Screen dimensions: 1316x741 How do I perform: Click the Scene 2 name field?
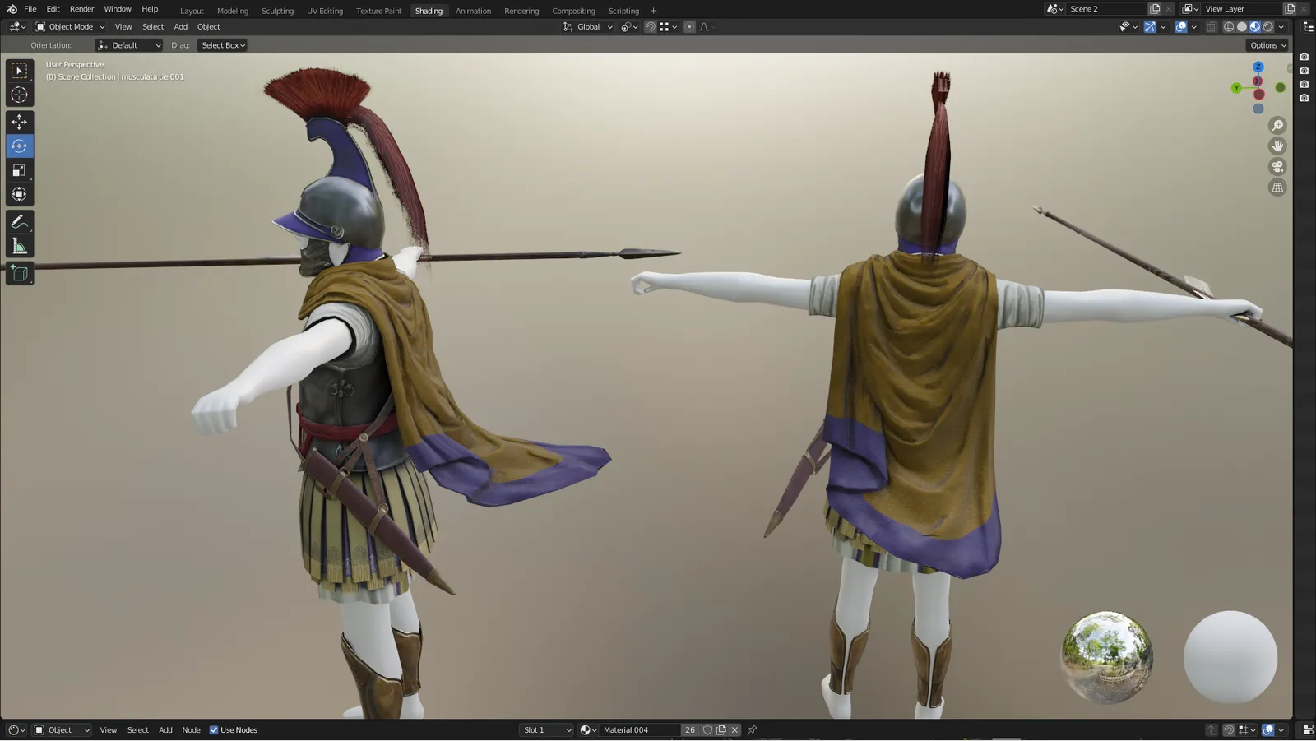coord(1106,9)
